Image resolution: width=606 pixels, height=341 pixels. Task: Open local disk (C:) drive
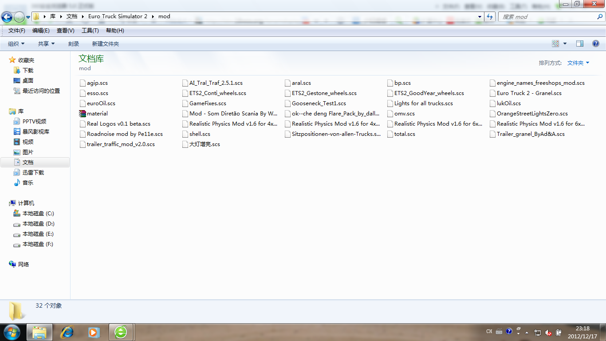[x=38, y=214]
